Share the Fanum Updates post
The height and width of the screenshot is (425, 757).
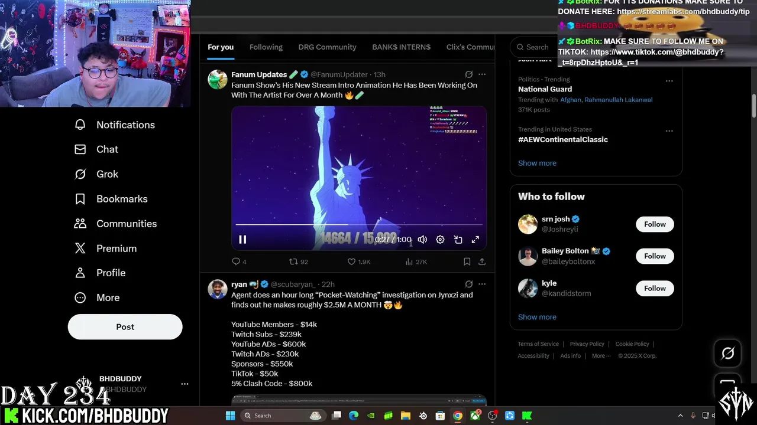482,261
